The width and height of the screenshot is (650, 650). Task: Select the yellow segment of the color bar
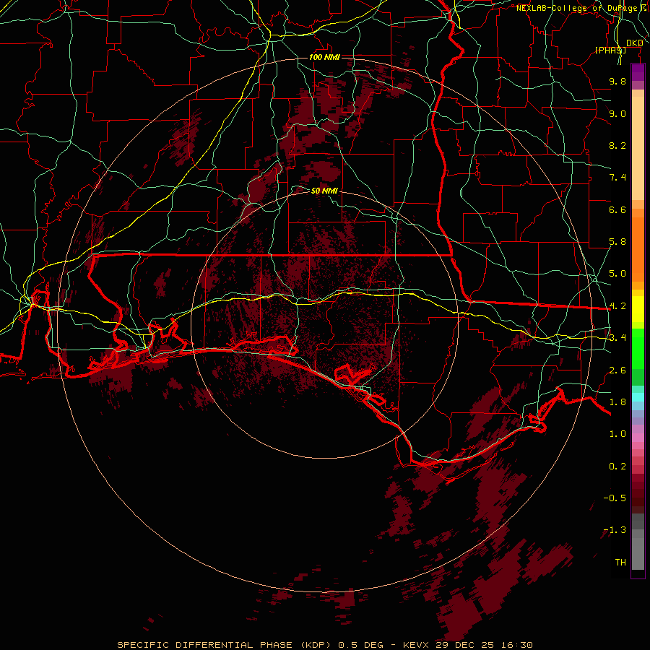tap(638, 309)
